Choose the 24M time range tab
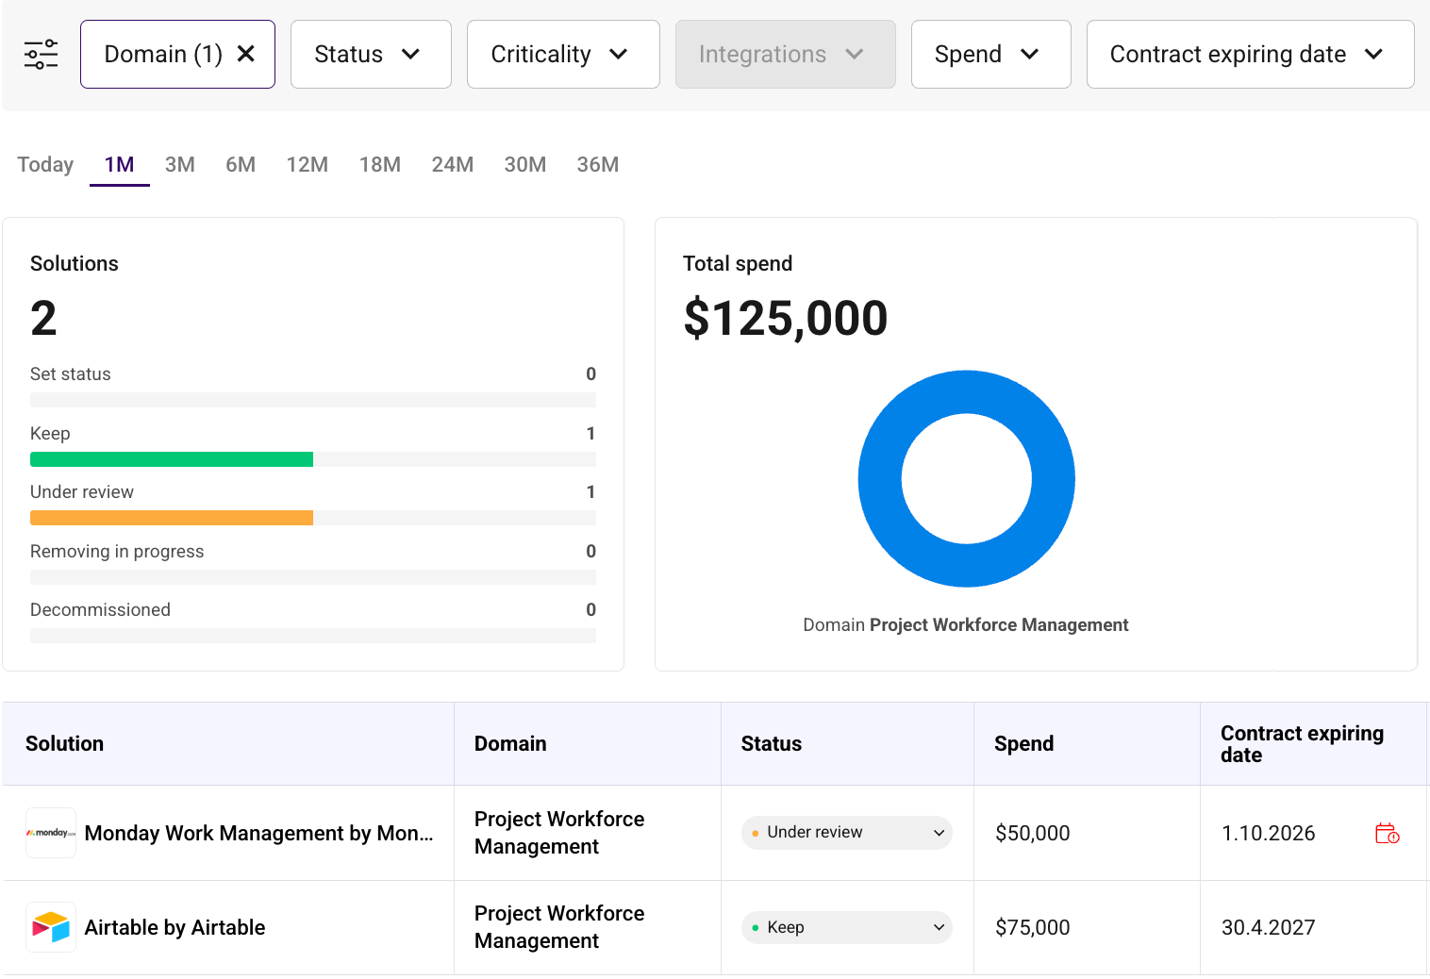1430x979 pixels. tap(453, 164)
